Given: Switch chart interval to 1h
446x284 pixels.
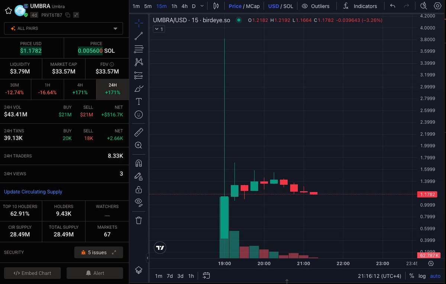Looking at the screenshot, I should pos(174,6).
